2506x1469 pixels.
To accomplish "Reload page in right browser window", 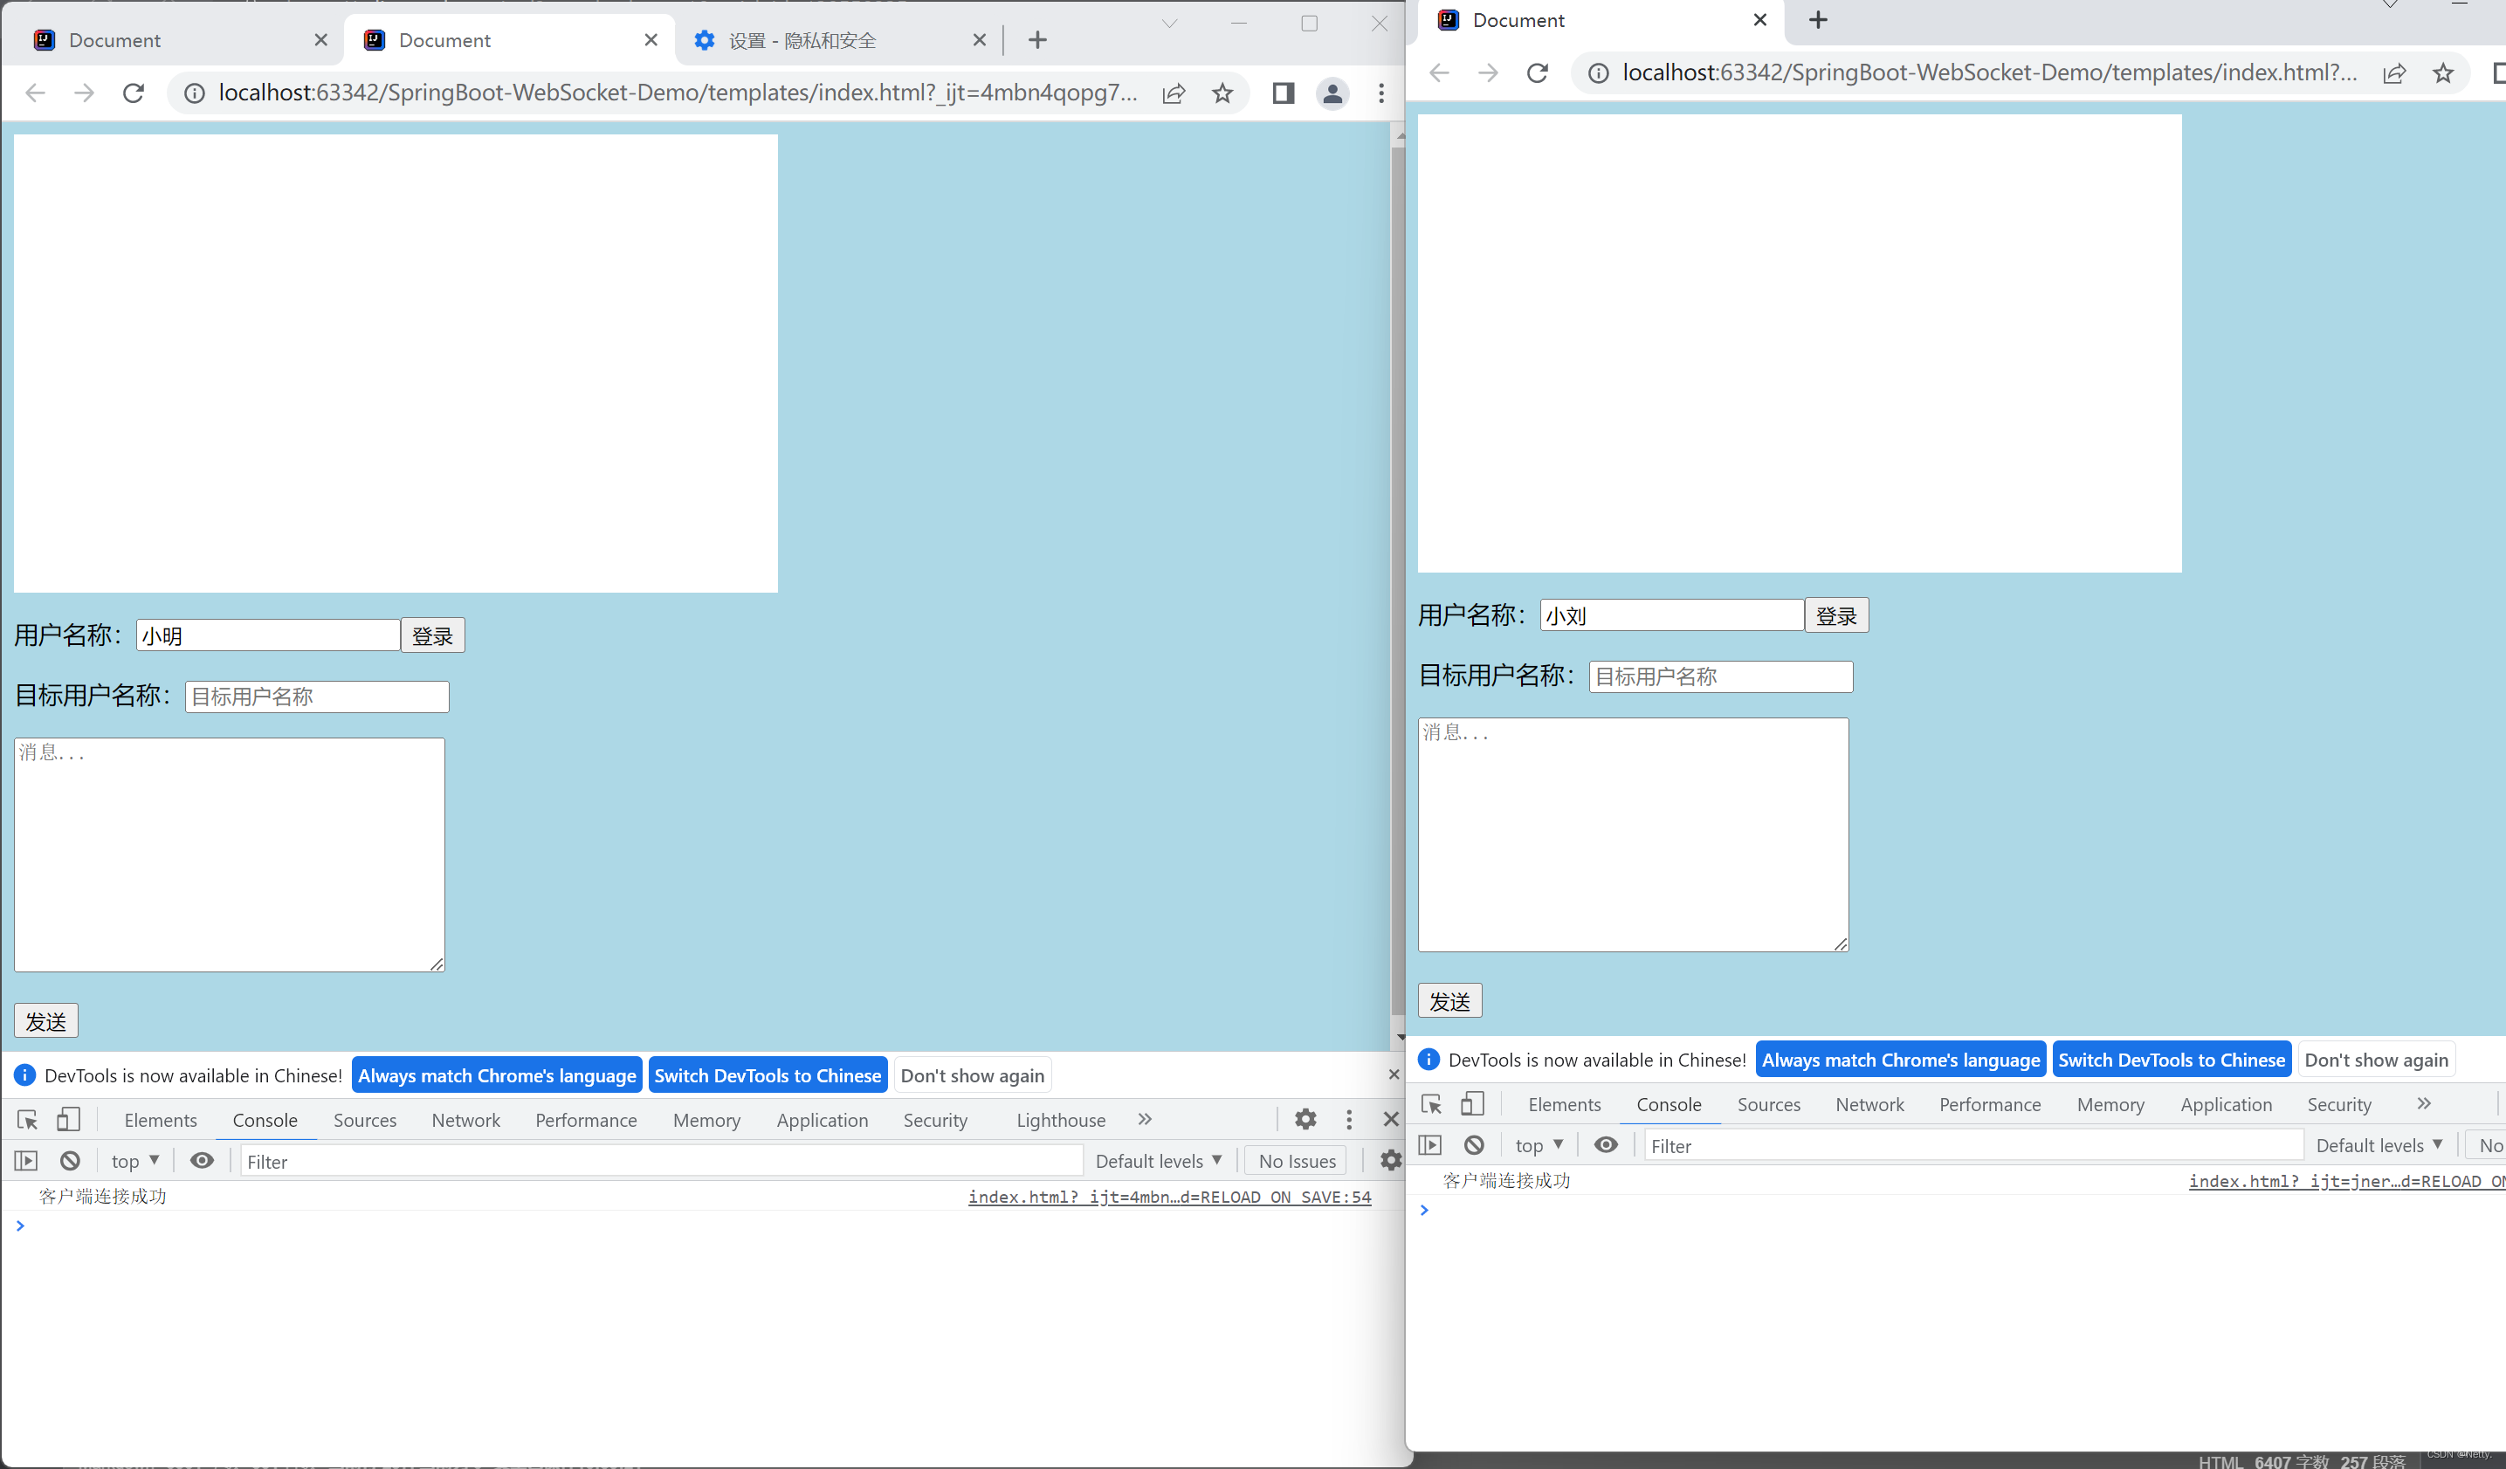I will tap(1538, 73).
